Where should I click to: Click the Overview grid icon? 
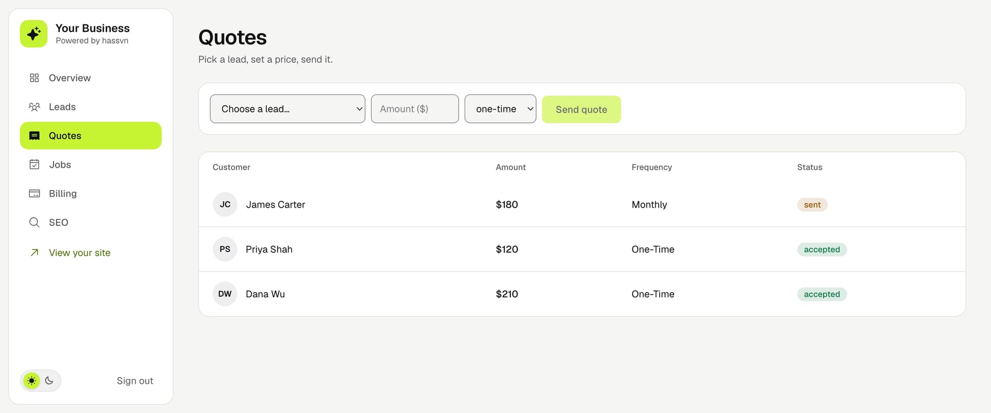point(35,78)
